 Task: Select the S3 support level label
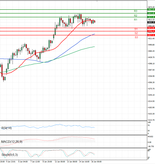[x=136, y=38]
